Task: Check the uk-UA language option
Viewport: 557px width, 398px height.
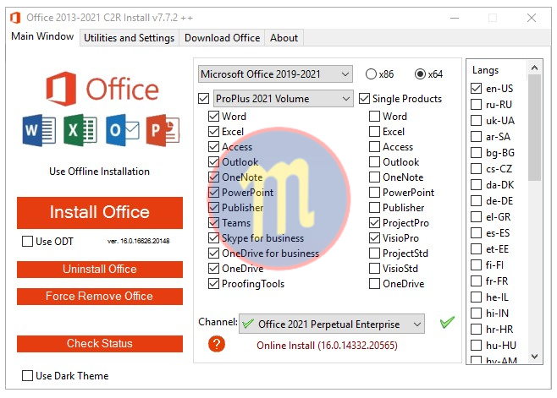Action: [x=476, y=120]
